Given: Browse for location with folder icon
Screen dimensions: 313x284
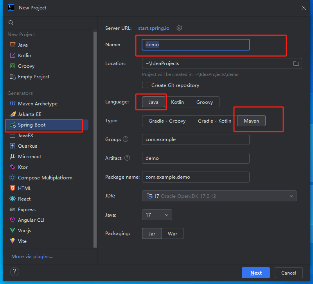Looking at the screenshot, I should click(x=296, y=63).
